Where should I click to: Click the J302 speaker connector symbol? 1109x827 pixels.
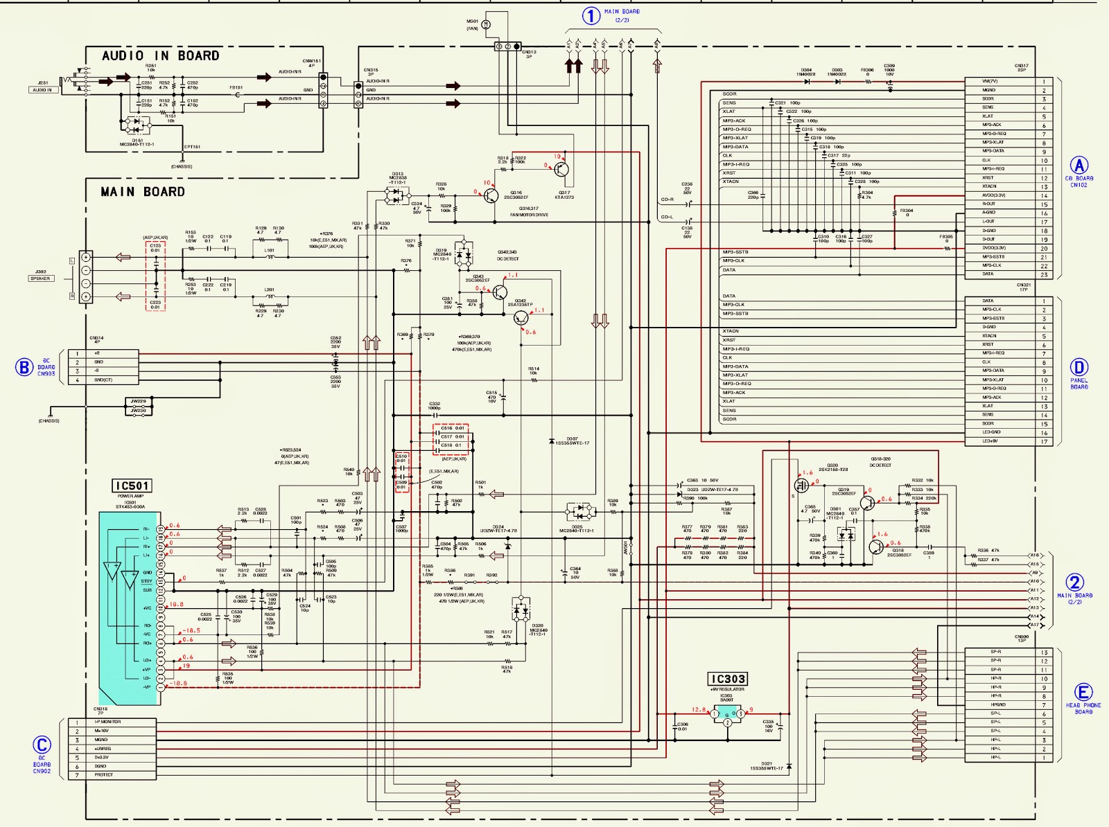tap(86, 276)
